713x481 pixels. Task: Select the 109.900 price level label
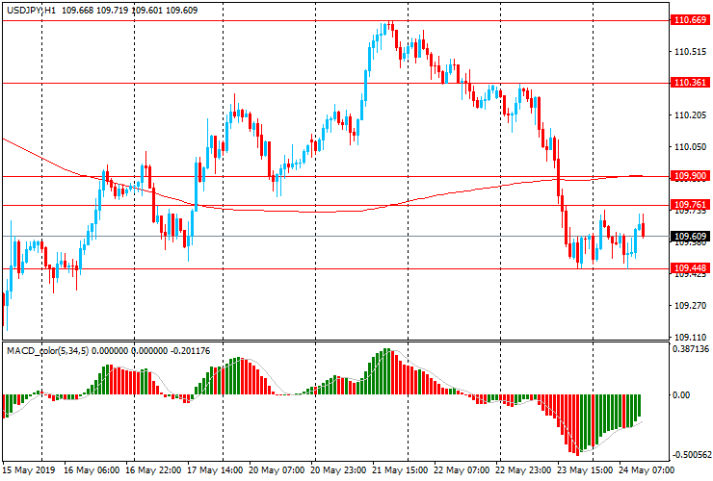[690, 176]
